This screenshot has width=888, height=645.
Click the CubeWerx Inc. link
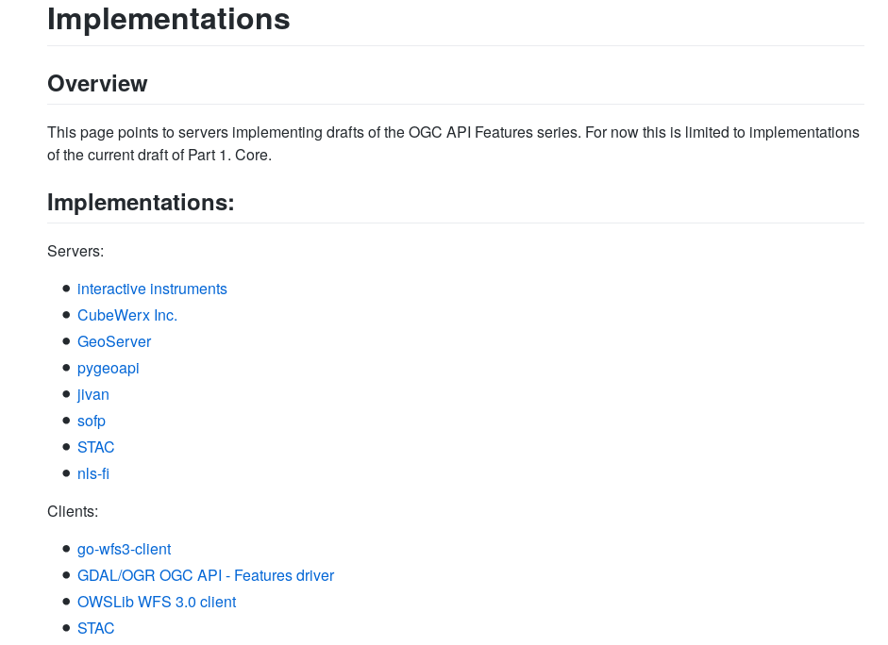[x=127, y=316]
